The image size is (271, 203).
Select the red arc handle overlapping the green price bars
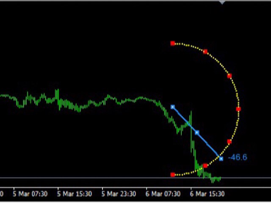coord(205,166)
